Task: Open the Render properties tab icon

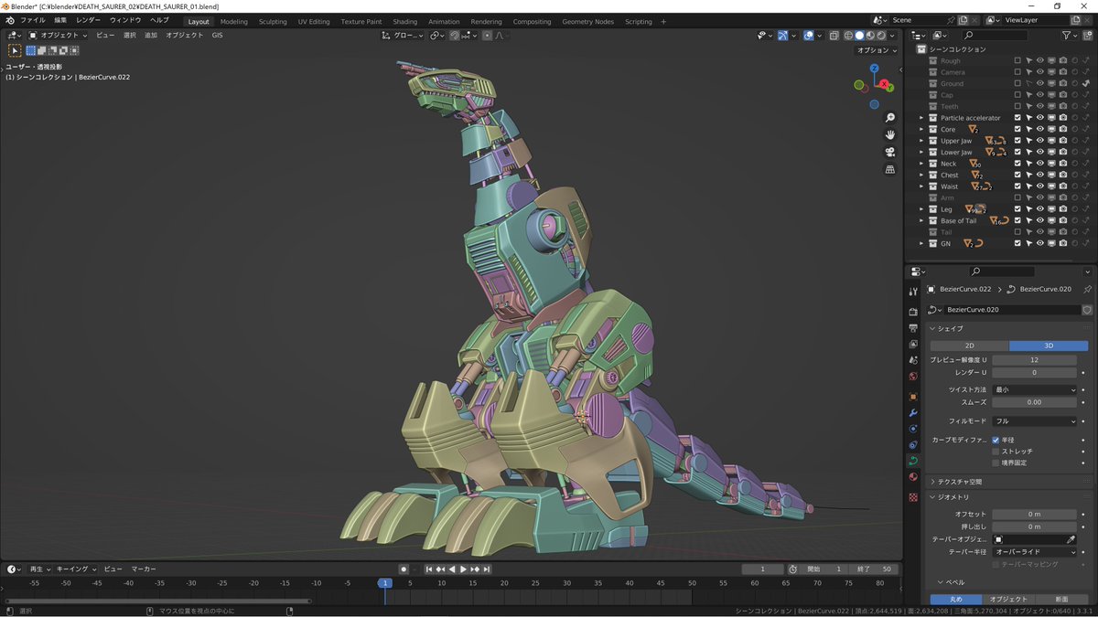Action: 912,312
